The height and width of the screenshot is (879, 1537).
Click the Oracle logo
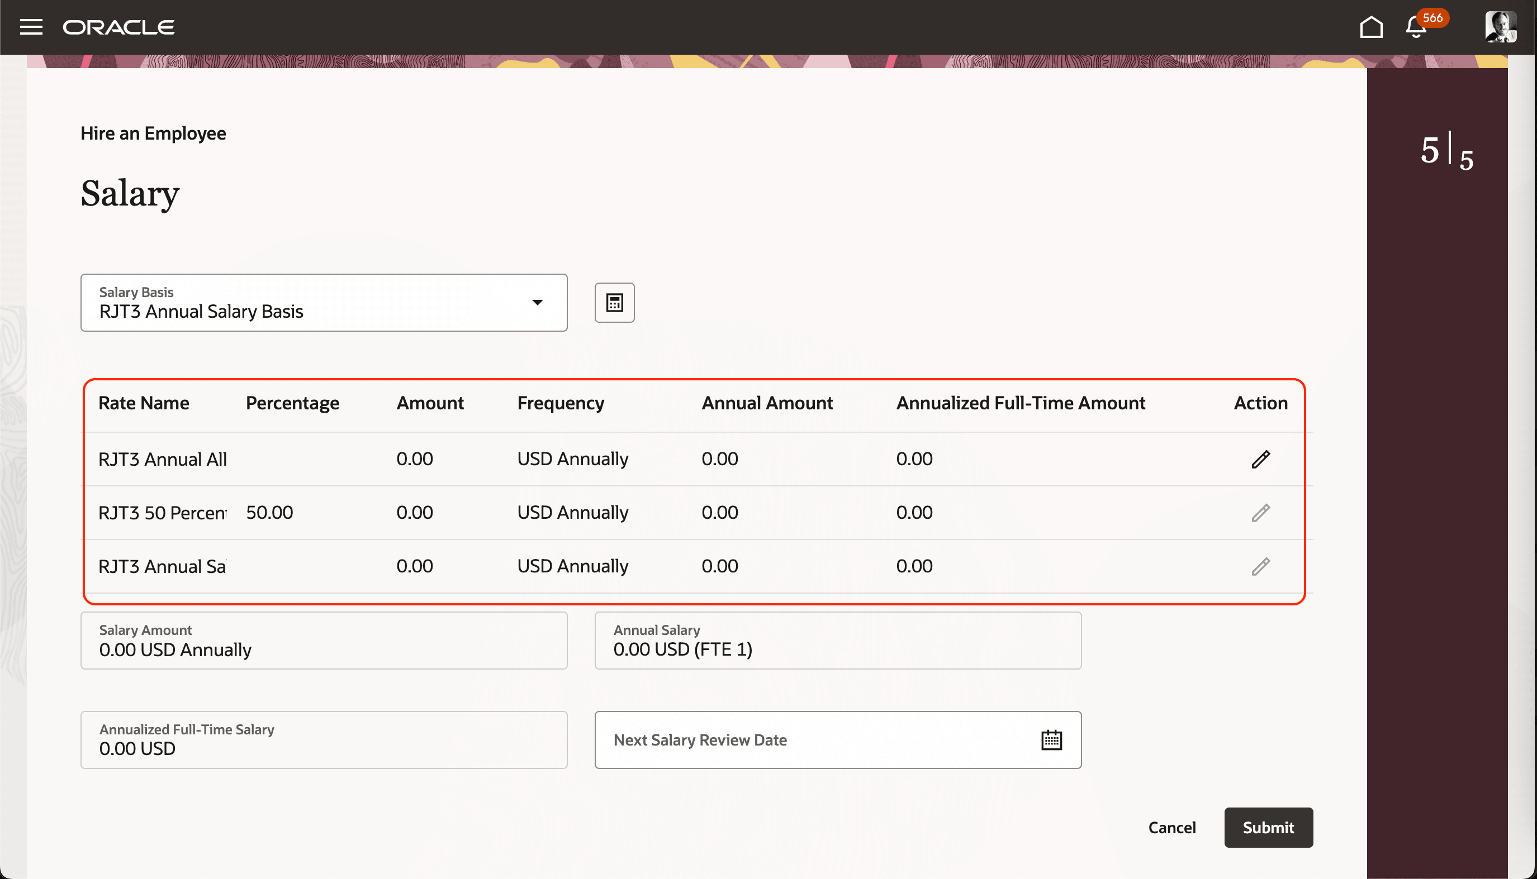pyautogui.click(x=118, y=27)
